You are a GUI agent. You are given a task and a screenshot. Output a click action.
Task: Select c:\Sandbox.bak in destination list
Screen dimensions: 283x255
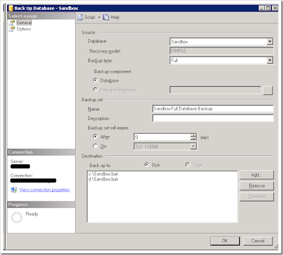click(x=103, y=174)
